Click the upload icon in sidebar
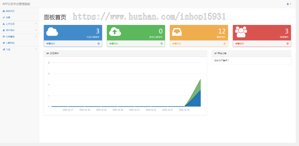Screen dimensions: 299x146 tap(4, 24)
